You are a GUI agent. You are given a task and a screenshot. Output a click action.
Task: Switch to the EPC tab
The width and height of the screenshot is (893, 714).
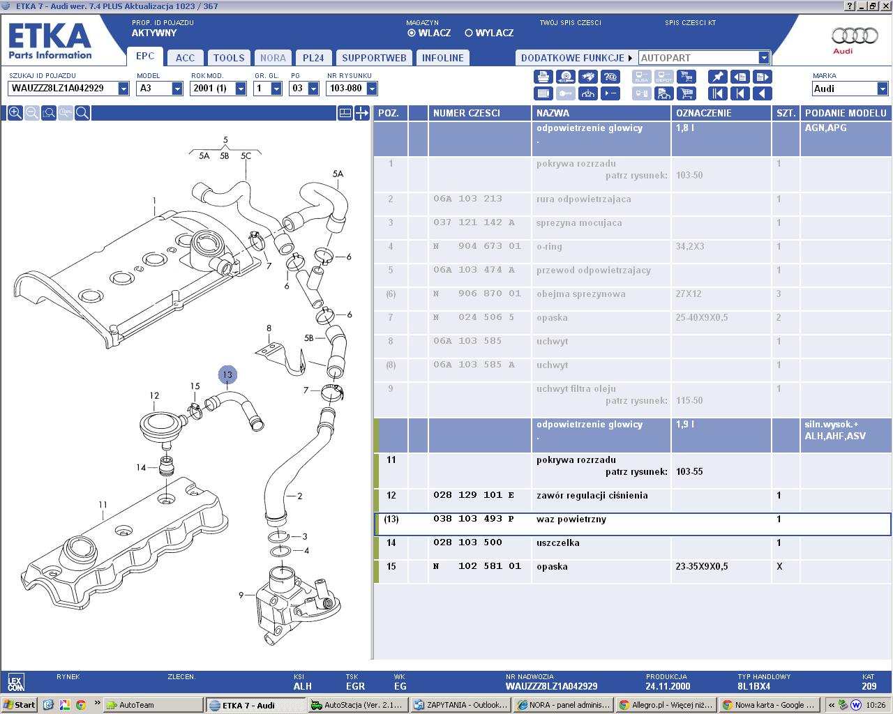pyautogui.click(x=145, y=56)
